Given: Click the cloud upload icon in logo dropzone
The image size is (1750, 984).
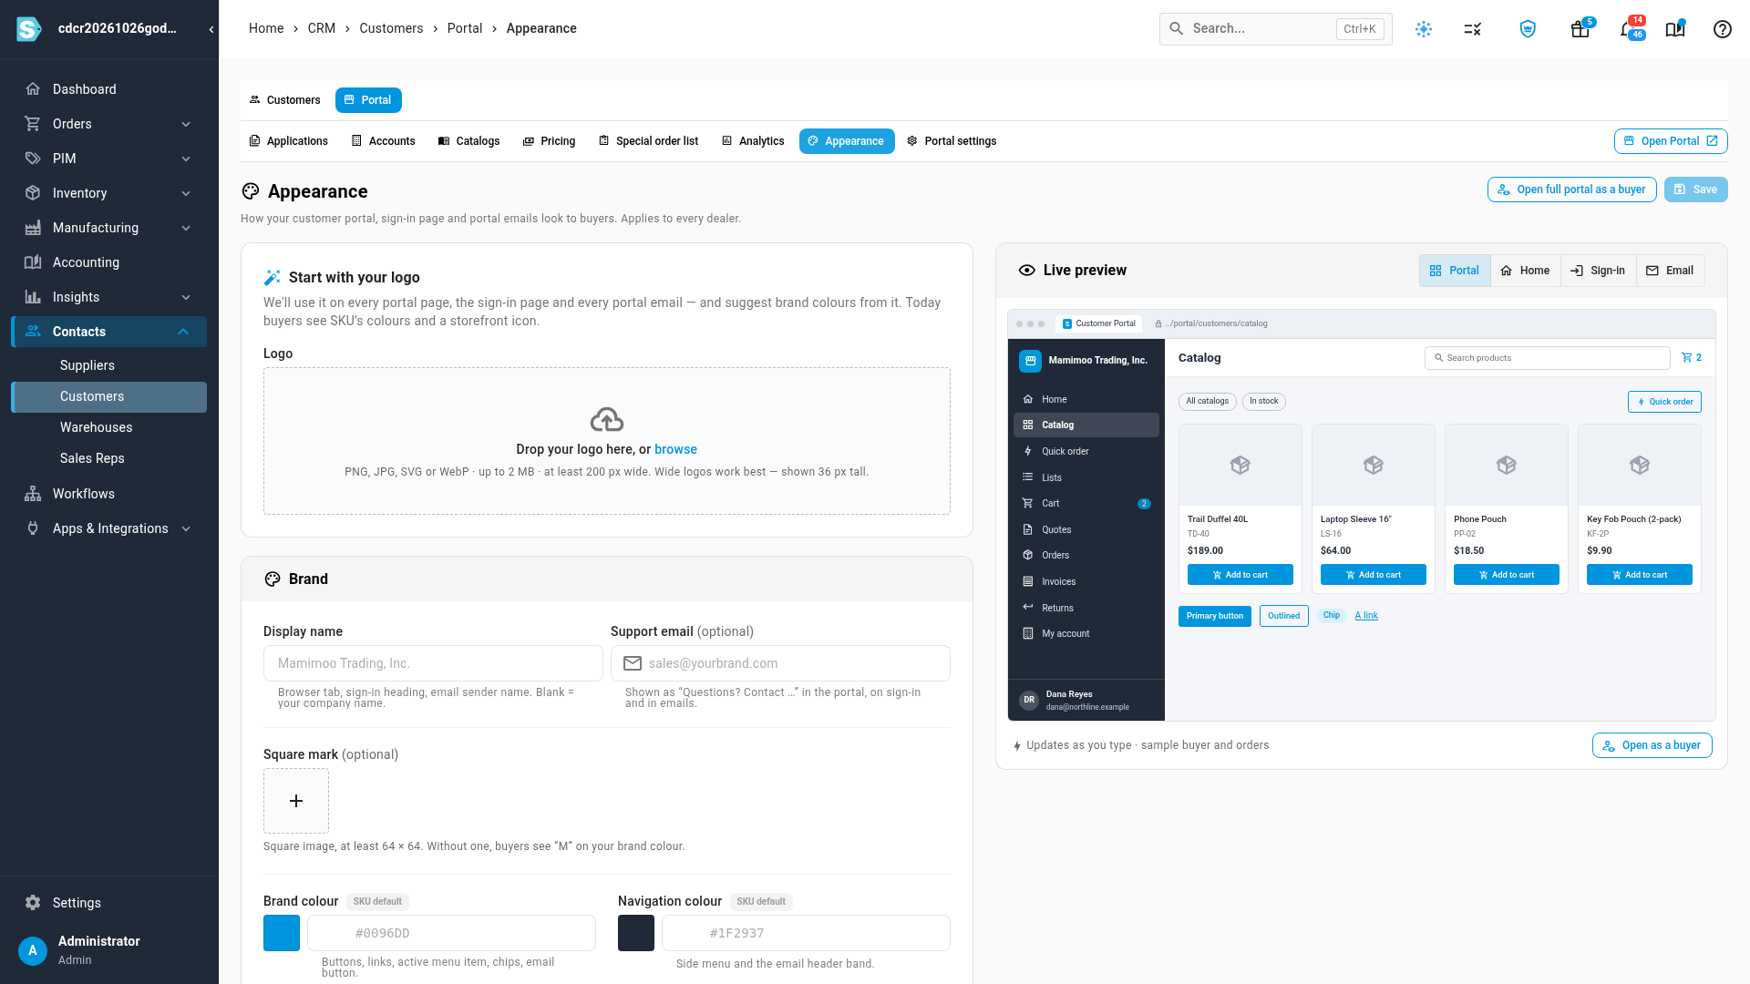Looking at the screenshot, I should (x=607, y=419).
